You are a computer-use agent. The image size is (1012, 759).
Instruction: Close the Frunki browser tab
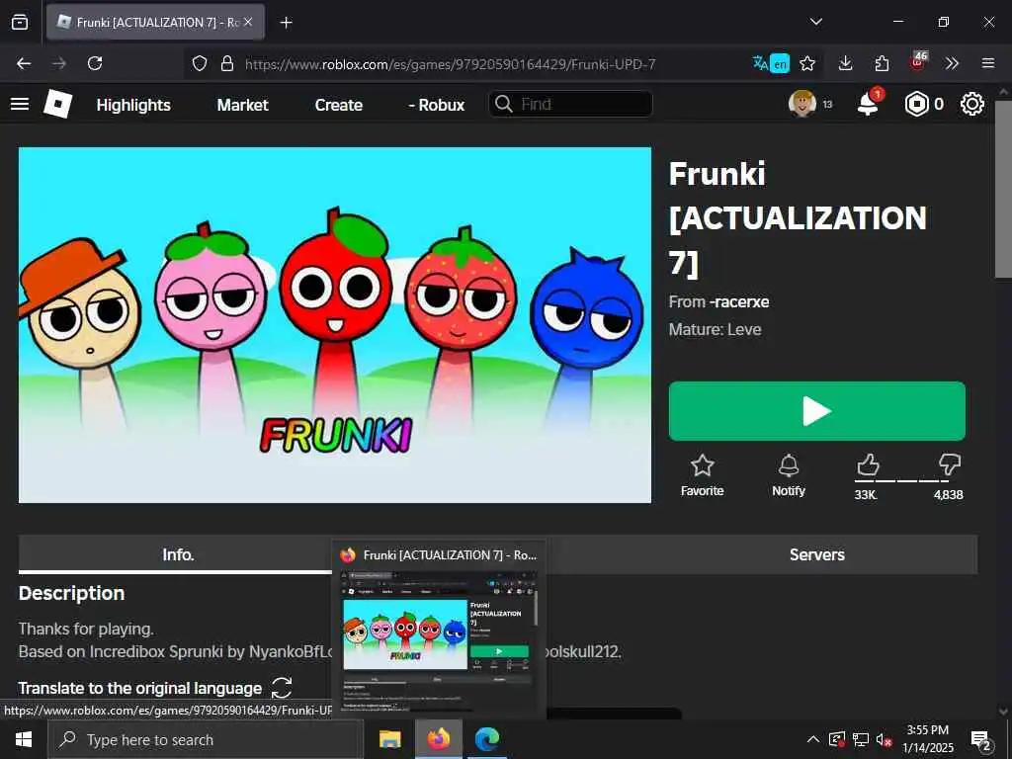[248, 22]
